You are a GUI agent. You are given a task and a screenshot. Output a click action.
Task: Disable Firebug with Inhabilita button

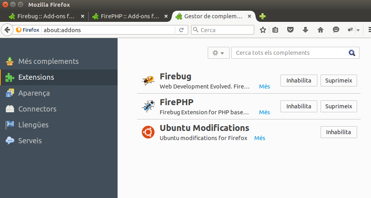pos(299,81)
